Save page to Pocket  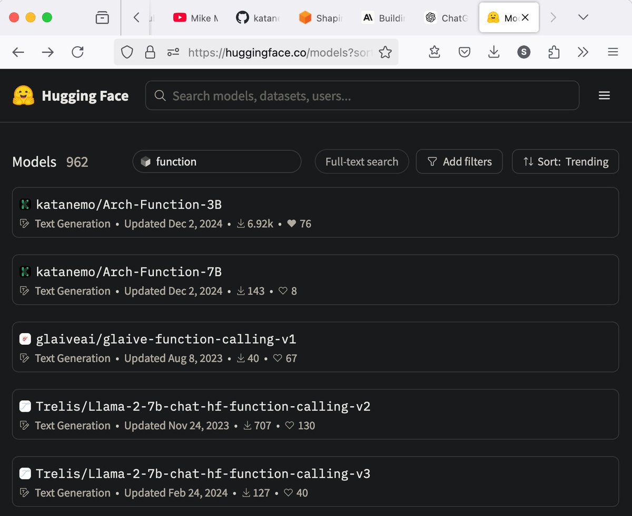coord(464,52)
